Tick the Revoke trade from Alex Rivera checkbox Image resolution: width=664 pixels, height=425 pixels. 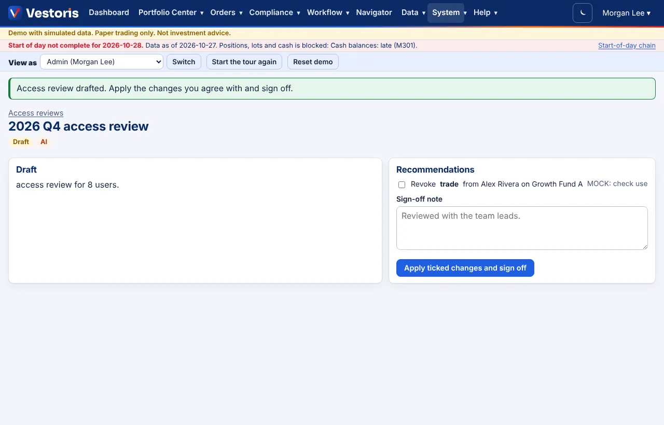point(402,185)
